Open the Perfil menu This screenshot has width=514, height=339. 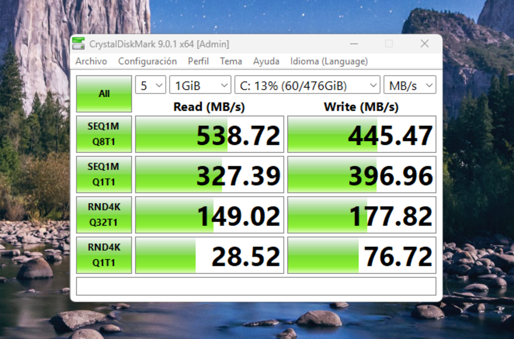[x=198, y=61]
